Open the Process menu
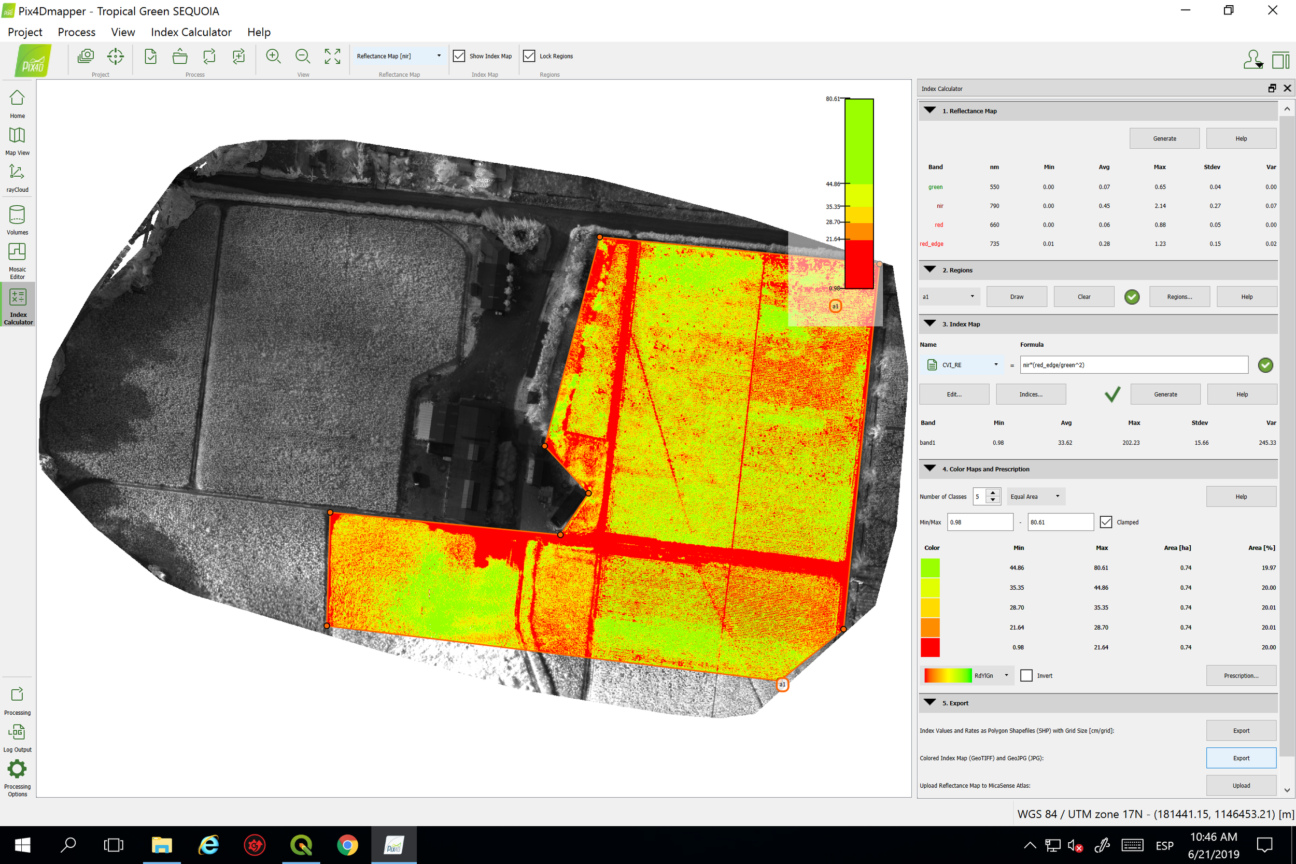1296x864 pixels. tap(77, 32)
